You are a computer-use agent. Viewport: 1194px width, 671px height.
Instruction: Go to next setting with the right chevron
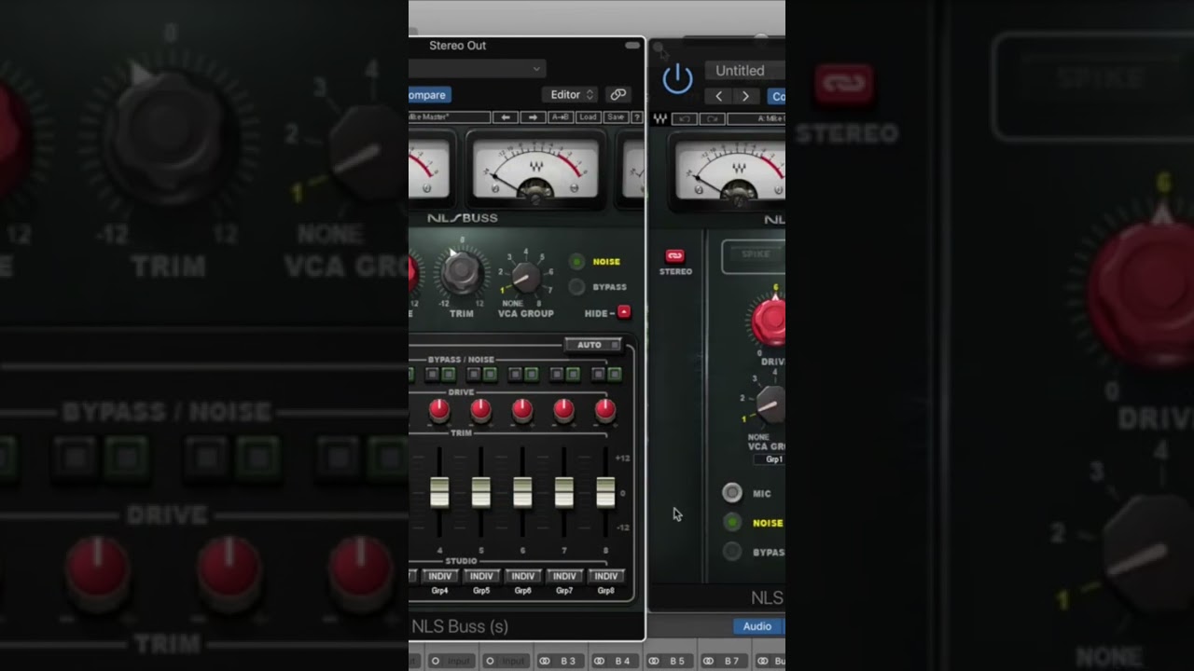click(x=744, y=96)
